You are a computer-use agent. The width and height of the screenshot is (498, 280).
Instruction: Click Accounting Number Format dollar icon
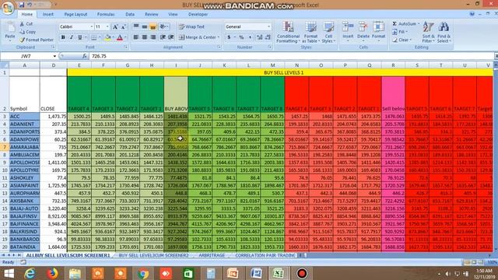[229, 37]
